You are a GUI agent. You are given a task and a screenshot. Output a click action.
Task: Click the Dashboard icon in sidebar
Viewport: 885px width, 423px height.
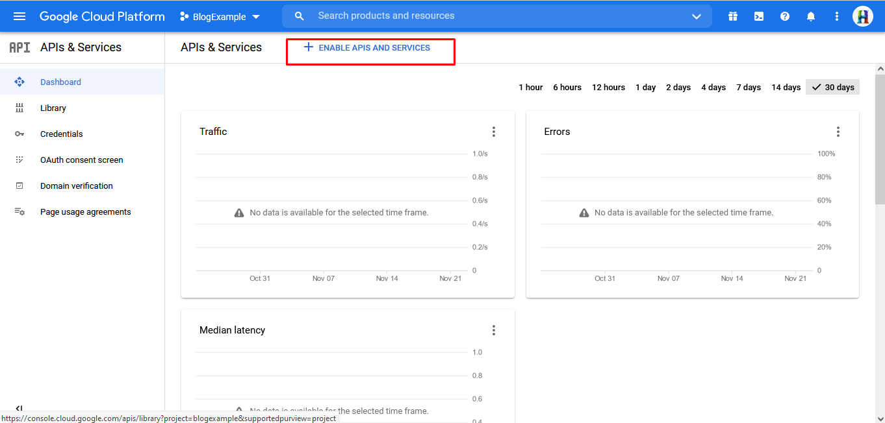19,82
